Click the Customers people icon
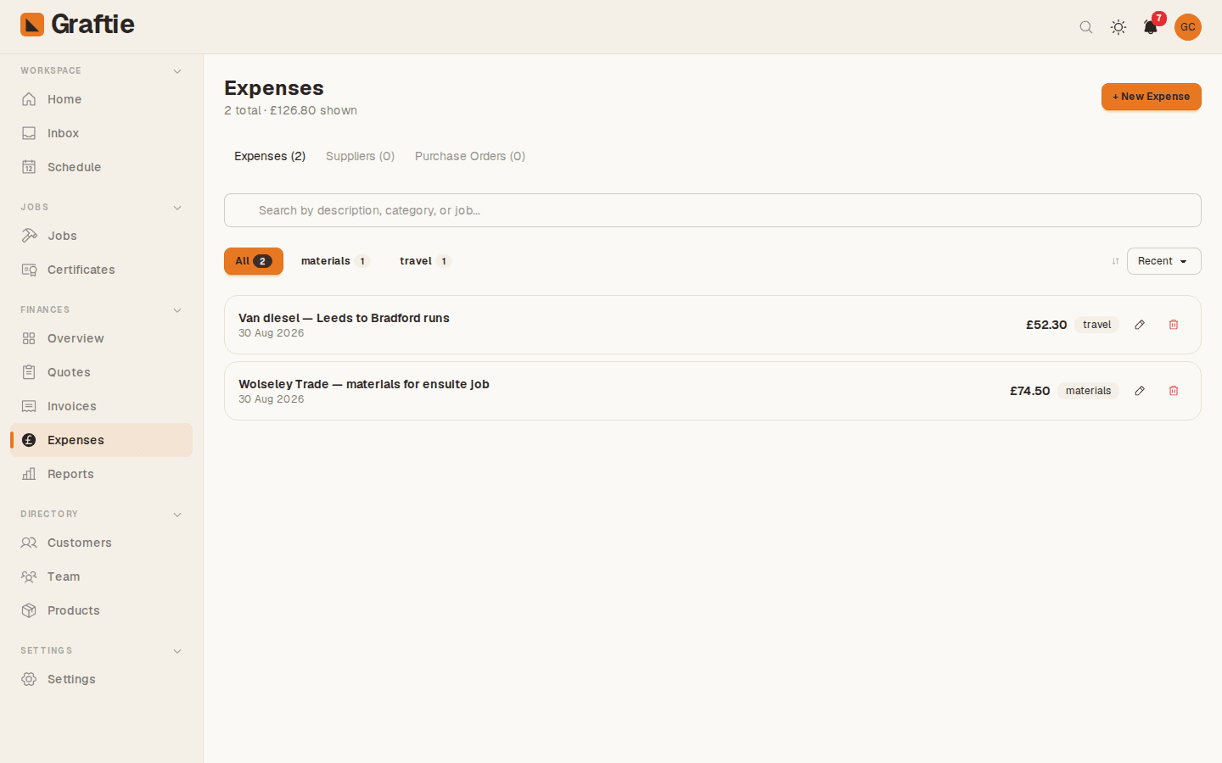This screenshot has height=763, width=1222. [29, 543]
